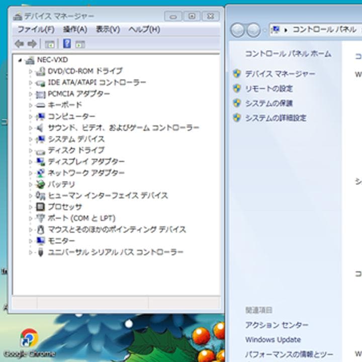Click the システム デバイス icon

click(x=40, y=139)
